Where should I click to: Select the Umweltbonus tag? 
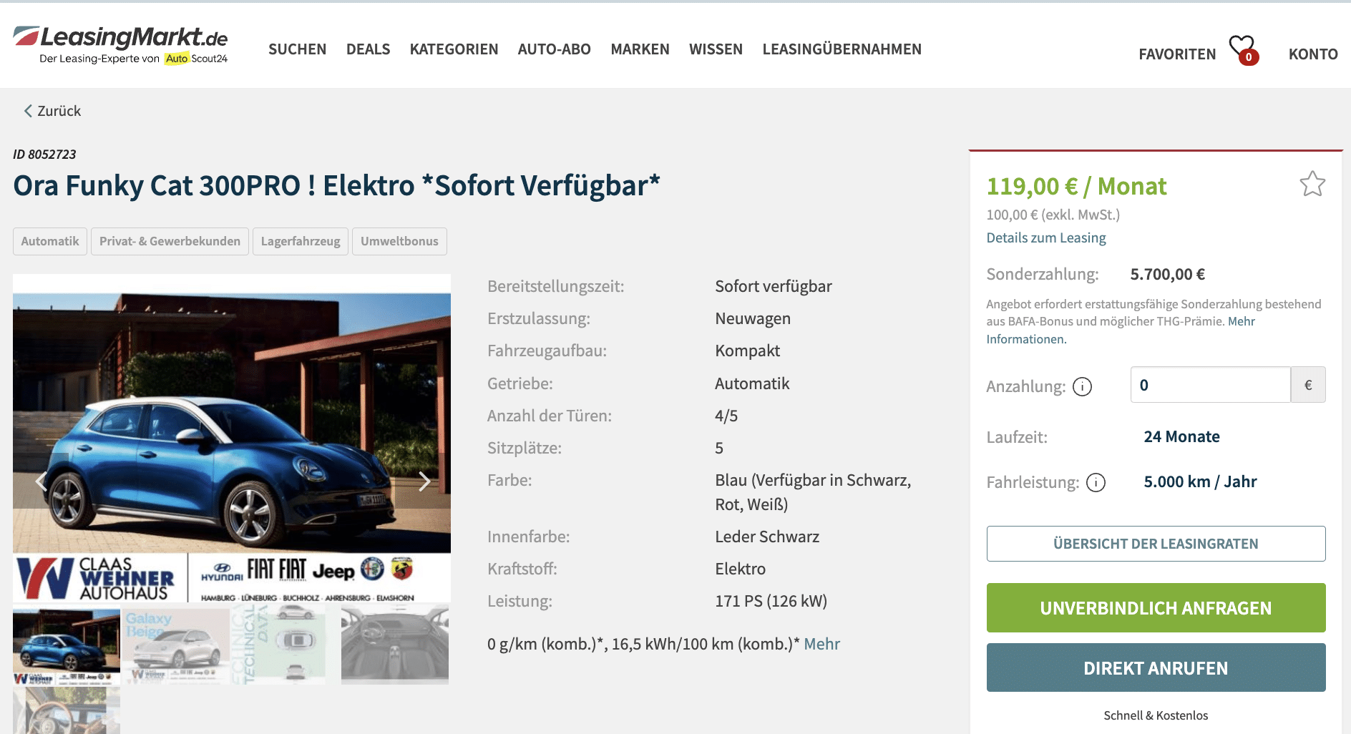[x=399, y=241]
